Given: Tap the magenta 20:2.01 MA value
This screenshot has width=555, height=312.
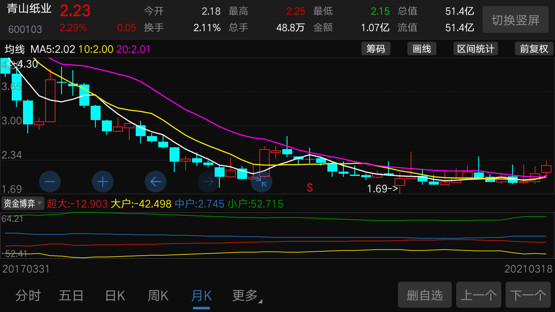Looking at the screenshot, I should [x=134, y=49].
